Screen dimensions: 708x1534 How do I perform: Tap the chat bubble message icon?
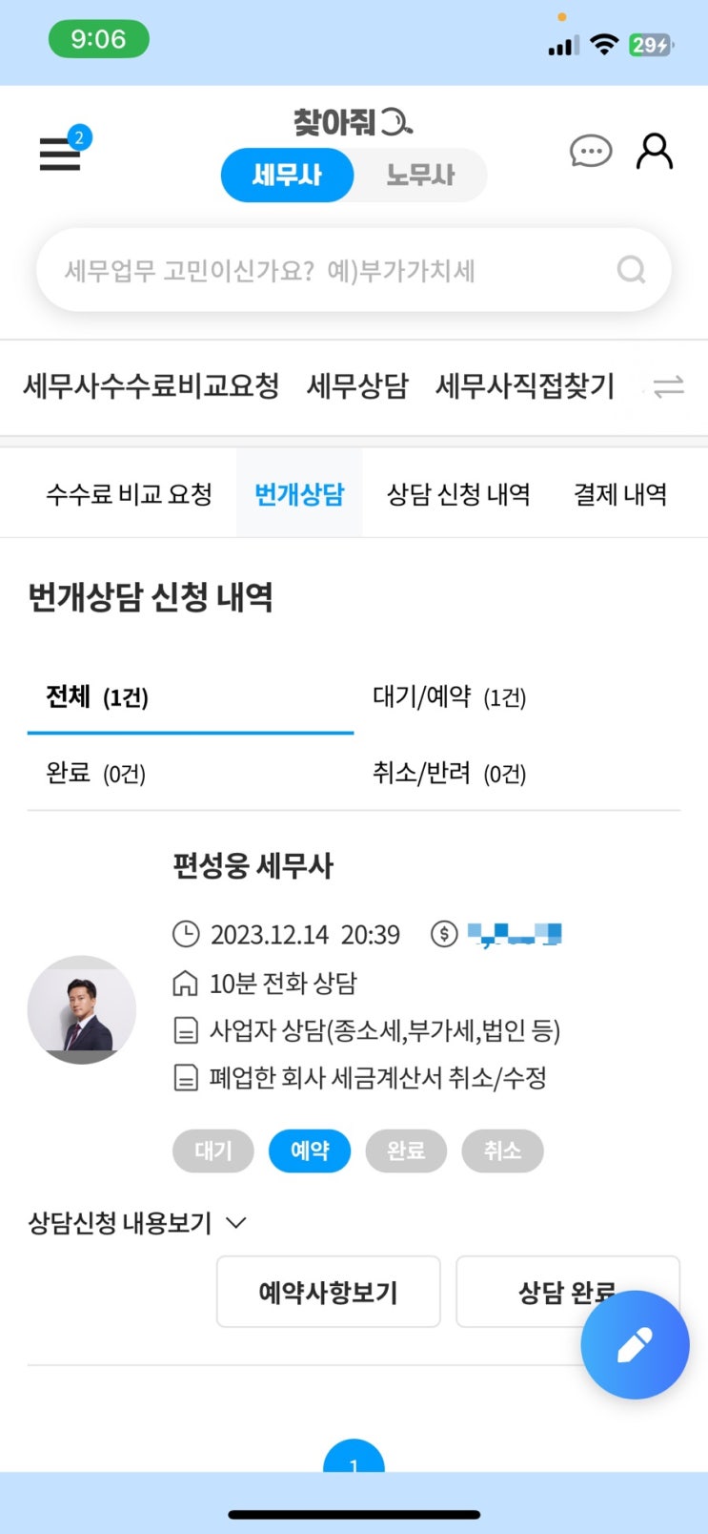[x=590, y=151]
